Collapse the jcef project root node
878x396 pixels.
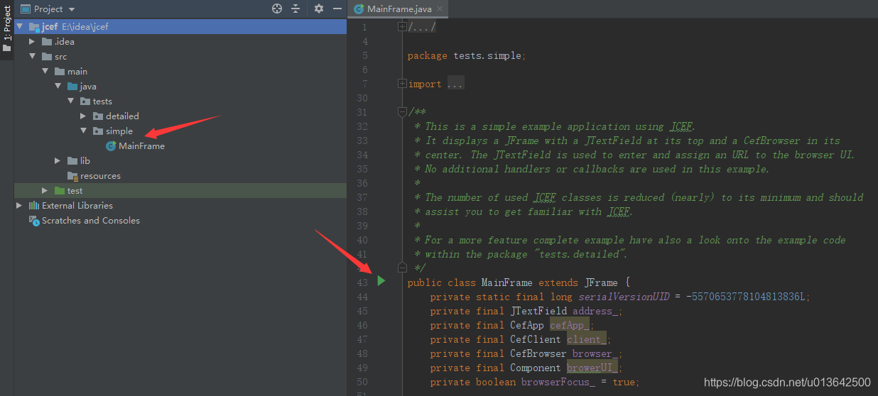pyautogui.click(x=20, y=26)
